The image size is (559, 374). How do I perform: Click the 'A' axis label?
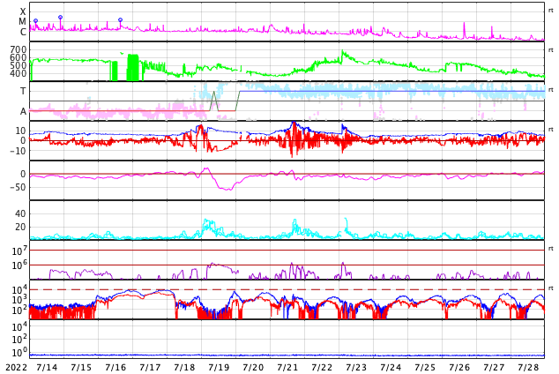pyautogui.click(x=23, y=112)
